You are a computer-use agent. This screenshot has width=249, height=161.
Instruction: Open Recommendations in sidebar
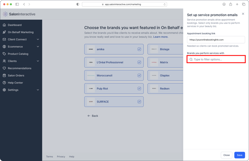20,68
